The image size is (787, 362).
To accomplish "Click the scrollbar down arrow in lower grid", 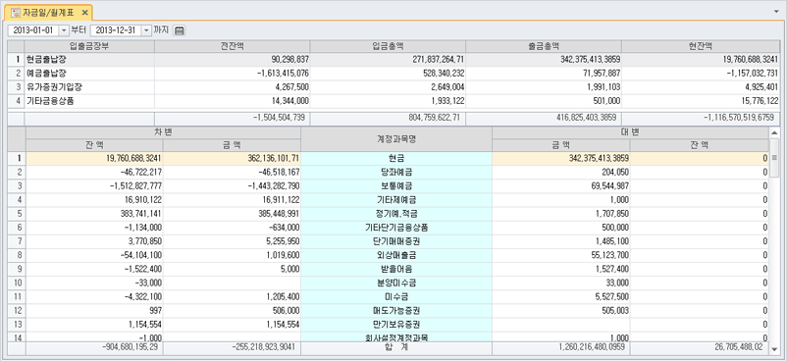I will pyautogui.click(x=773, y=349).
